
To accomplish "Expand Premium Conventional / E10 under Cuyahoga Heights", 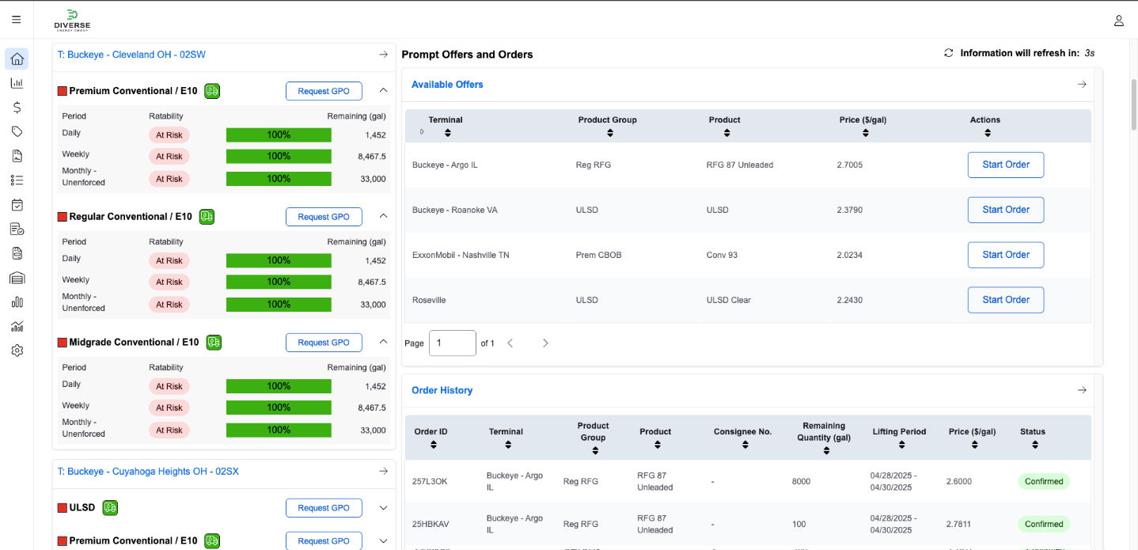I will click(x=383, y=541).
